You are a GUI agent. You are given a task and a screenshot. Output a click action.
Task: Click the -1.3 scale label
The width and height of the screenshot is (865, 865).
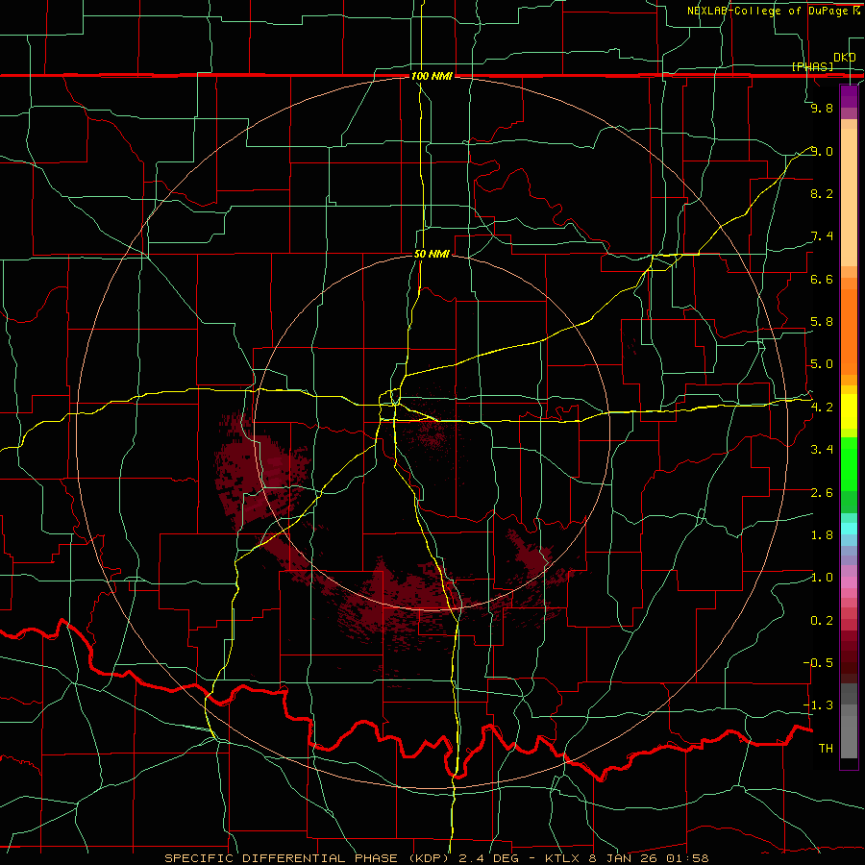tap(818, 705)
